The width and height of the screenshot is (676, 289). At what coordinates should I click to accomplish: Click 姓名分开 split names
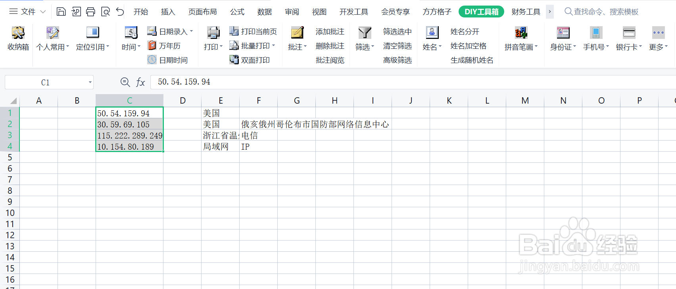(465, 31)
